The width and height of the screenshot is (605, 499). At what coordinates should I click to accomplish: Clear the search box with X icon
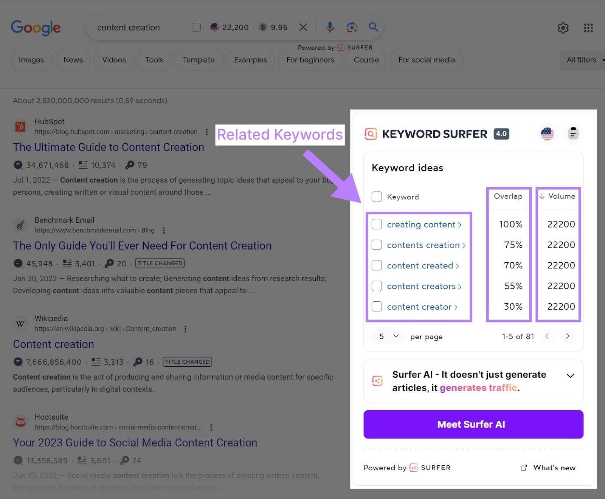point(303,27)
